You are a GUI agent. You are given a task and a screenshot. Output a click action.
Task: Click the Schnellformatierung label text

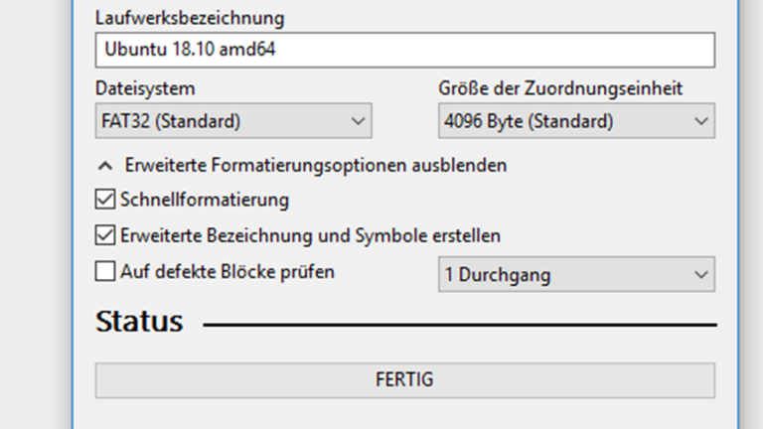click(205, 200)
